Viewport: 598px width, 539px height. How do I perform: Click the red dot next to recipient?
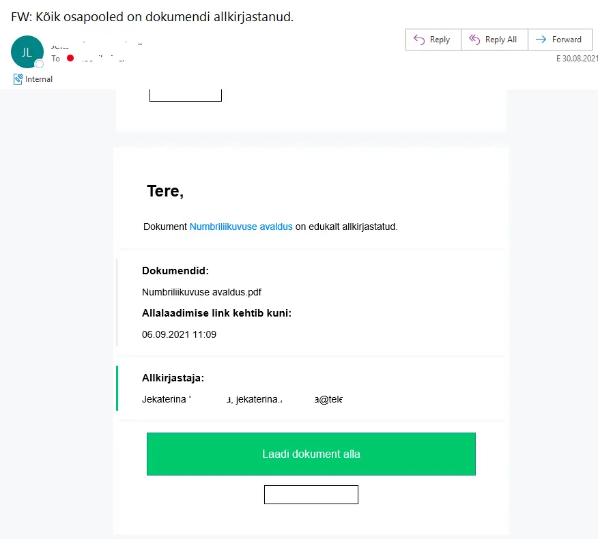(70, 58)
